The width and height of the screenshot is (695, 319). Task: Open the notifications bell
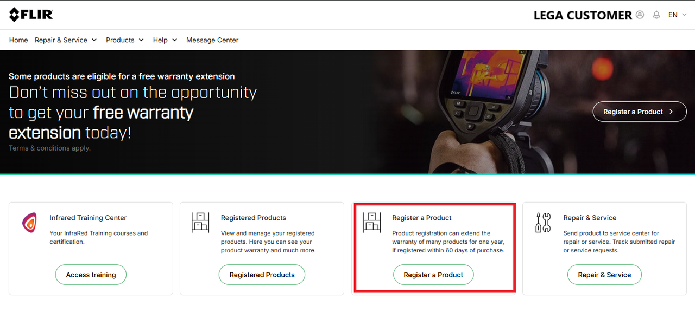pos(656,15)
